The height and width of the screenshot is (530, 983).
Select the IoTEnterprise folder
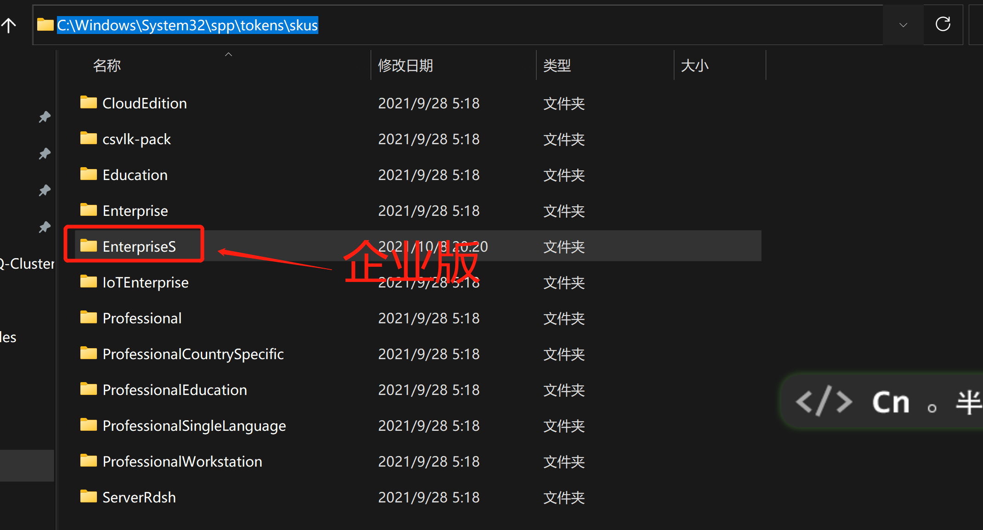click(145, 282)
